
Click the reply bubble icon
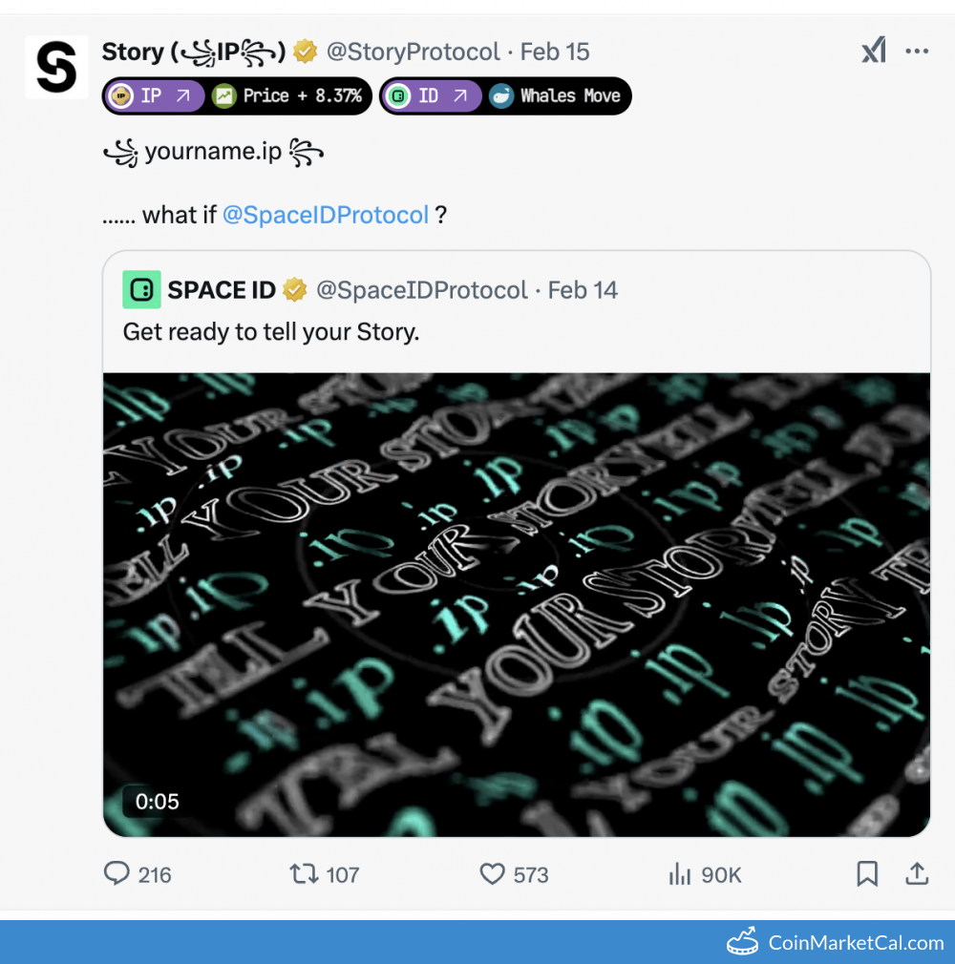117,873
